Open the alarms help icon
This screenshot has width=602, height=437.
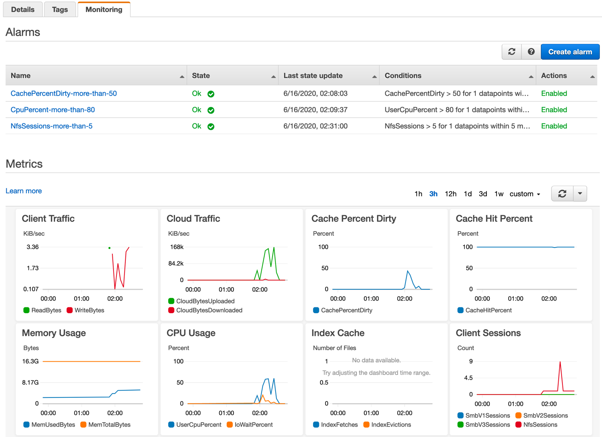click(x=530, y=51)
